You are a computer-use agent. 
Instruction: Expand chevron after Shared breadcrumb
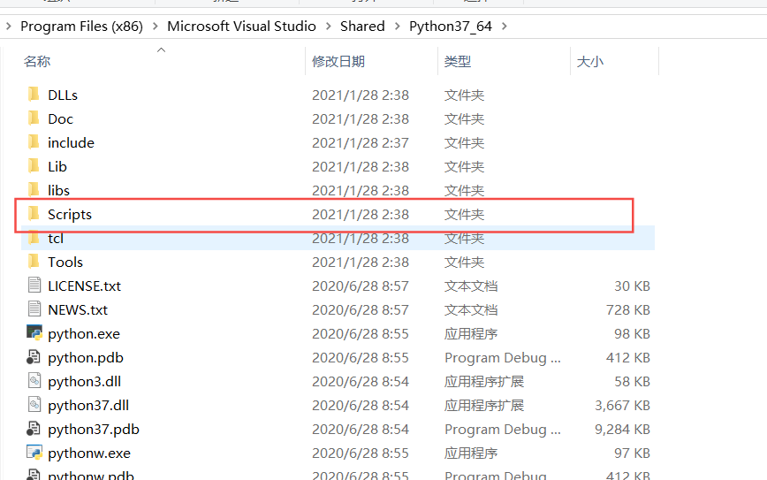[x=397, y=26]
